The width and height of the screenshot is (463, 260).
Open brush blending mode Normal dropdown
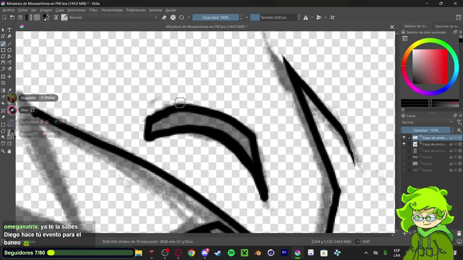[114, 17]
